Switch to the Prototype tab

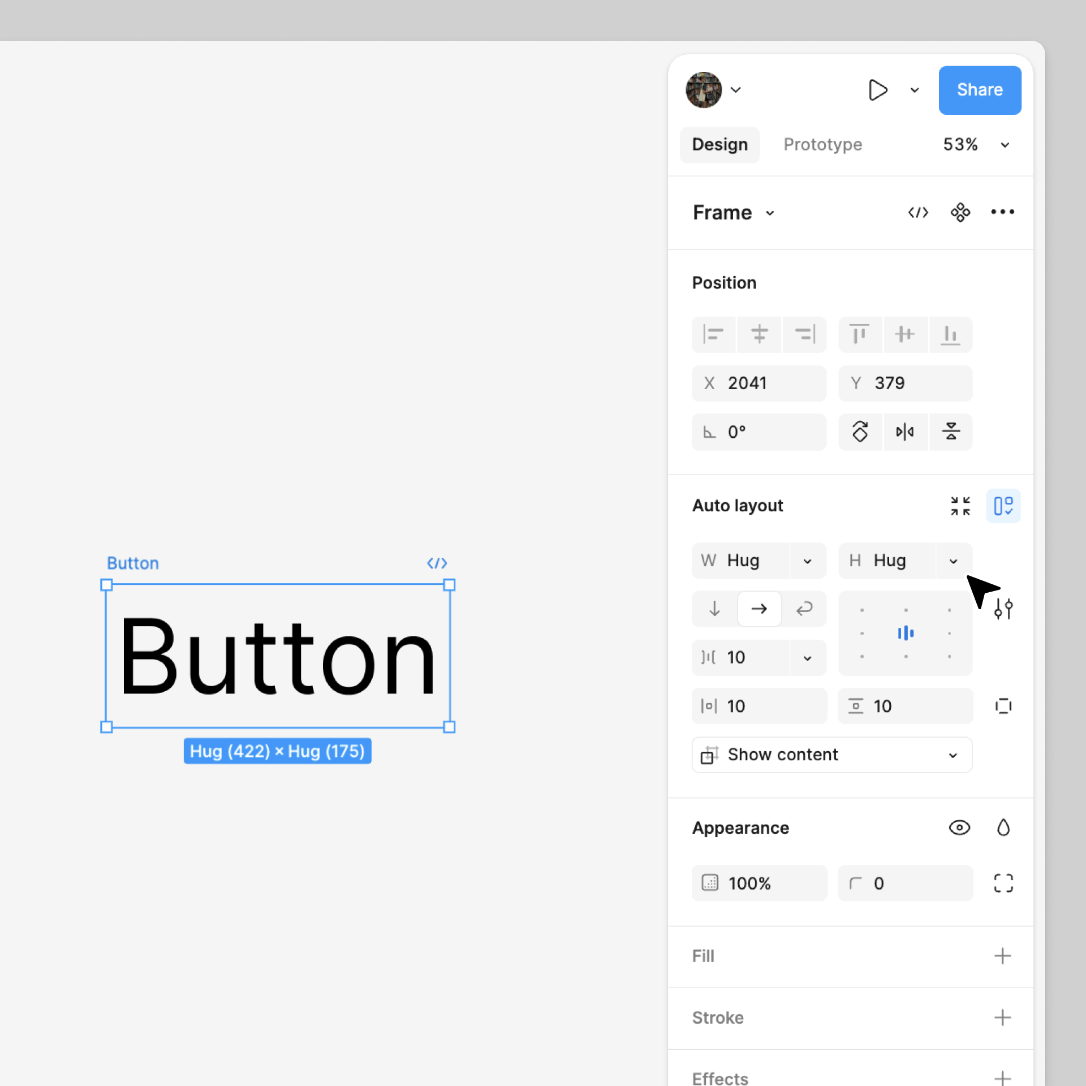822,144
